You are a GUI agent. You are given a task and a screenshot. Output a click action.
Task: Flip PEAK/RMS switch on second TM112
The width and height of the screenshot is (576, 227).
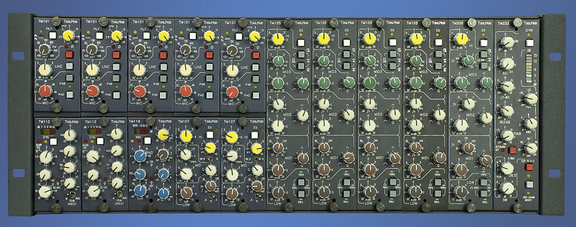(119, 195)
